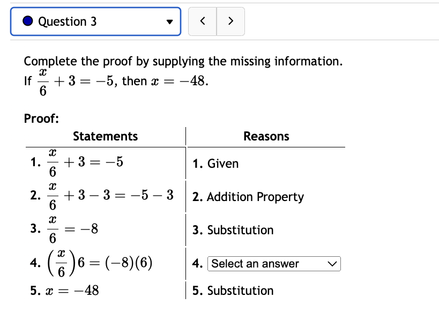The width and height of the screenshot is (439, 312).
Task: Click the Reasons column header
Action: coord(266,136)
